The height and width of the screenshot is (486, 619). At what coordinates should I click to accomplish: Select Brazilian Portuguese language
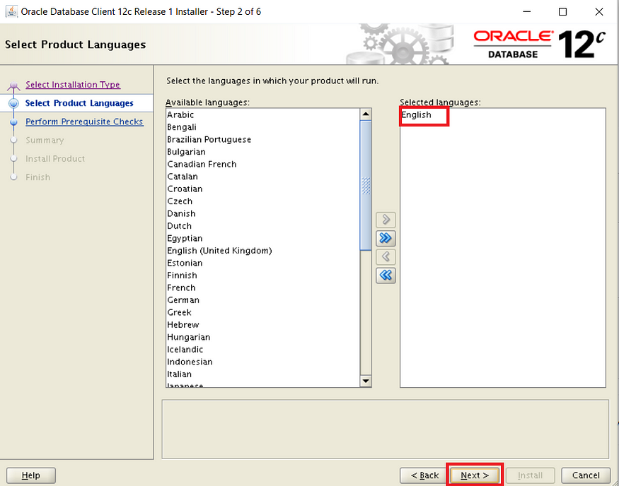coord(263,140)
